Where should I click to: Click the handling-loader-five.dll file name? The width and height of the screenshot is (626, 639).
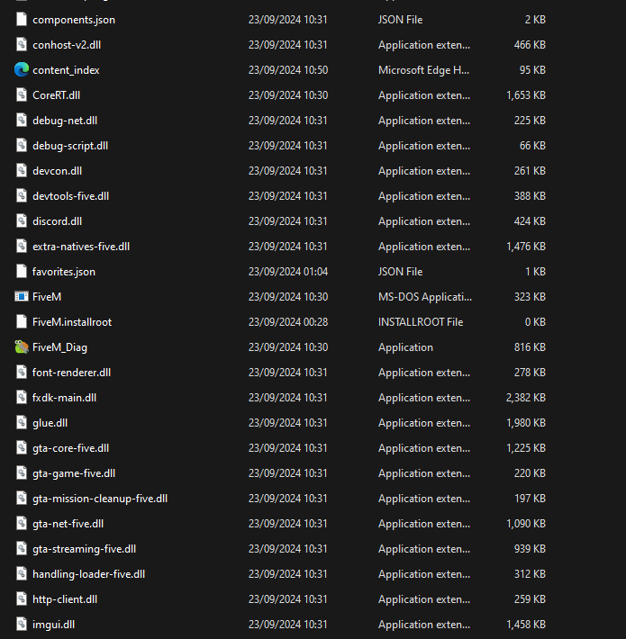point(88,574)
